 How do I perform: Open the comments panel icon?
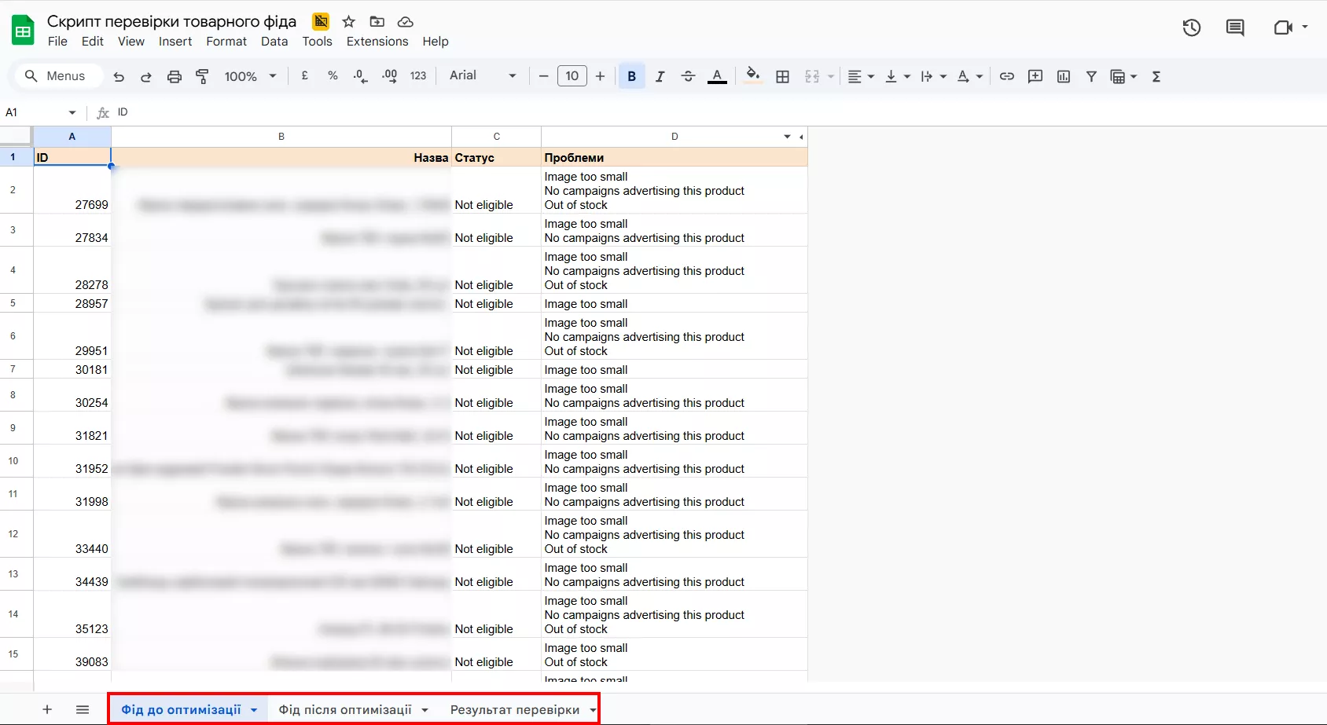[1235, 27]
